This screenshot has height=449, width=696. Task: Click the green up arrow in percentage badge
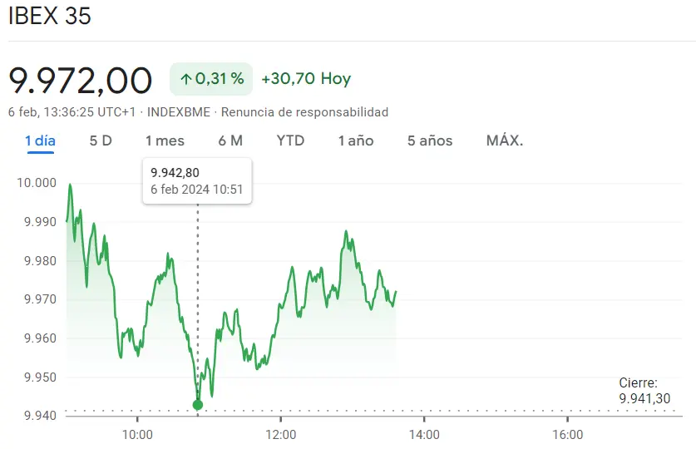pyautogui.click(x=186, y=79)
